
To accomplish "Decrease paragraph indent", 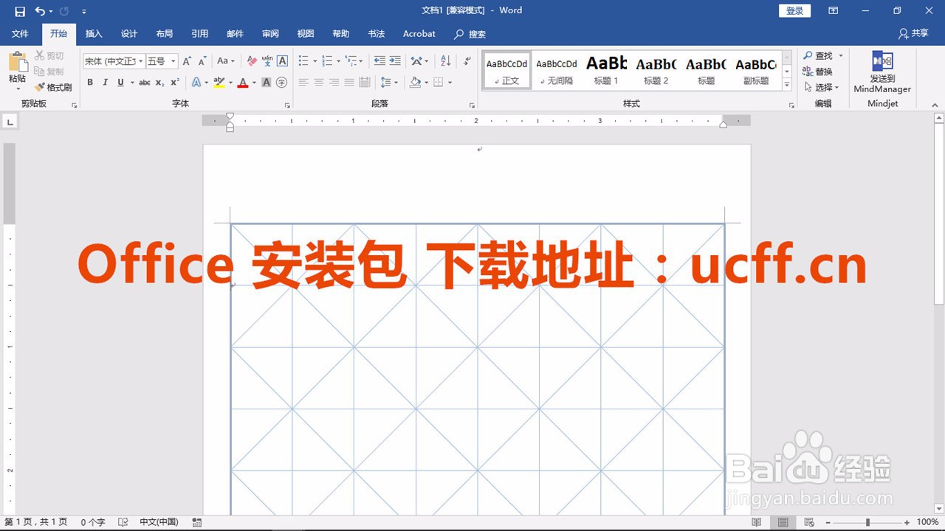I will (x=379, y=61).
